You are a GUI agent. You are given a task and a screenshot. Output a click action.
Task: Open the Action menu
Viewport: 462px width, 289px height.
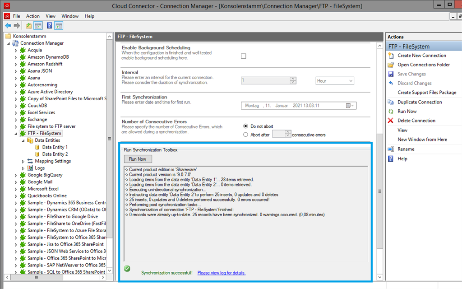click(x=32, y=16)
